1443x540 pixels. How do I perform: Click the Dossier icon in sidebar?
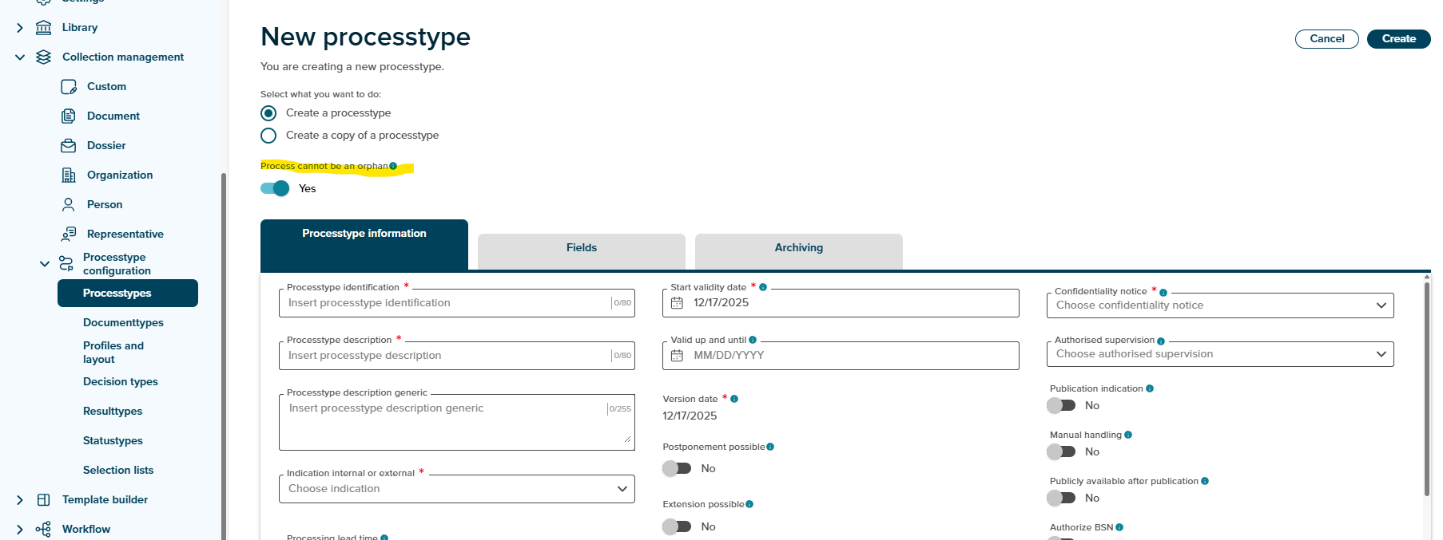(69, 145)
